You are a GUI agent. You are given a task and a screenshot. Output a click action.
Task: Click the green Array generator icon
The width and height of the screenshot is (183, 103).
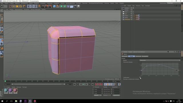[65, 6]
